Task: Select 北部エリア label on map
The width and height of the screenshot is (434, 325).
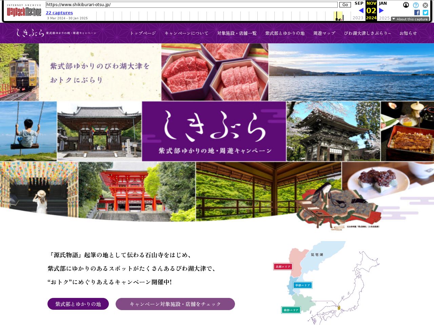Action: [x=283, y=267]
